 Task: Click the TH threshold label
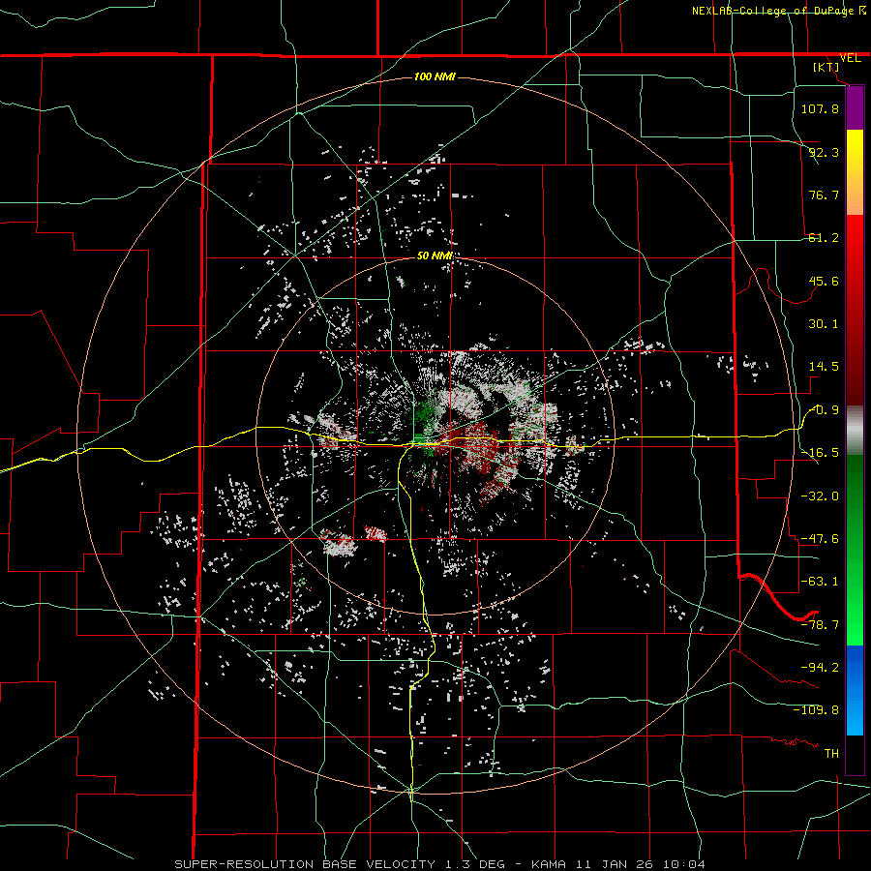pos(831,753)
